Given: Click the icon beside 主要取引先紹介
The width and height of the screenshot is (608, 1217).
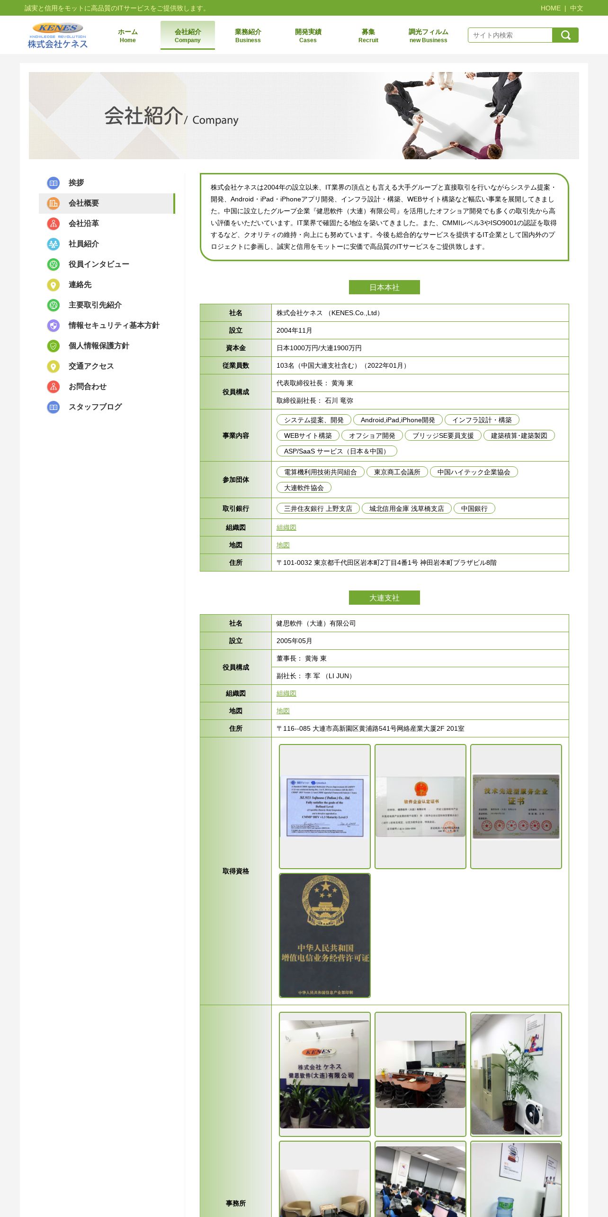Looking at the screenshot, I should point(54,305).
